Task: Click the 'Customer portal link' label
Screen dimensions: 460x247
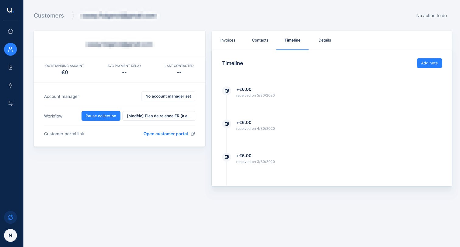Action: coord(64,134)
